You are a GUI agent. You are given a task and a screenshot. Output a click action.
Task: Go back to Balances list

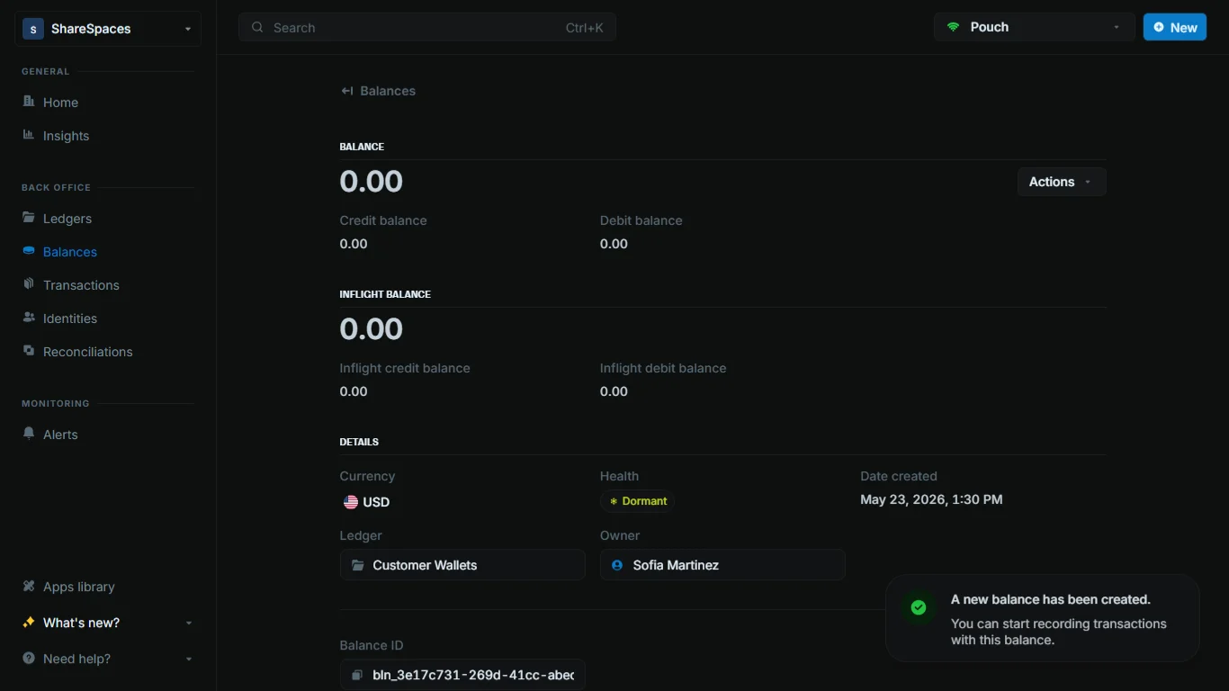pyautogui.click(x=378, y=91)
